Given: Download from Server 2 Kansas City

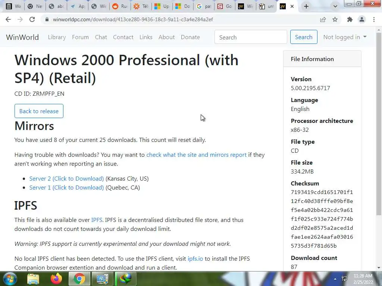Looking at the screenshot, I should tap(66, 178).
